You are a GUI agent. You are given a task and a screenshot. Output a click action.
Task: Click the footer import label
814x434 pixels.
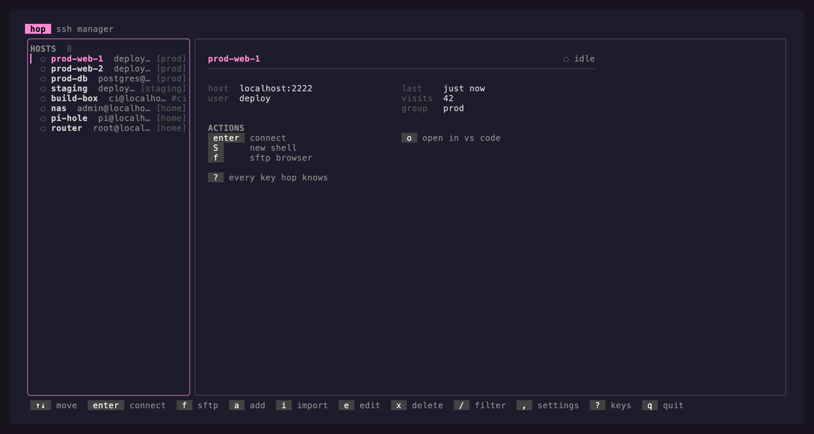tap(313, 405)
